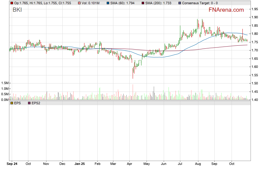This screenshot has height=170, width=259.
Task: Click the 1.5M volume axis label
Action: [5, 83]
